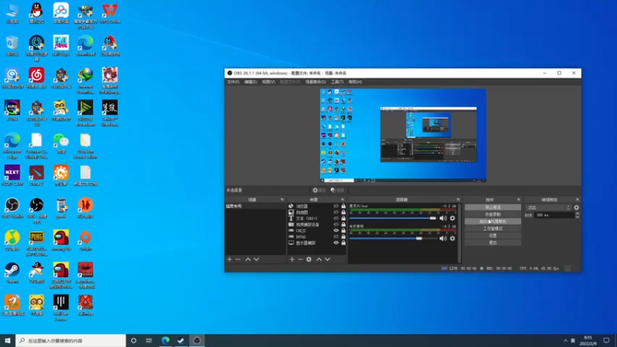The image size is (617, 347).
Task: Toggle visibility eye for 视频捕获设备 source
Action: coord(336,224)
